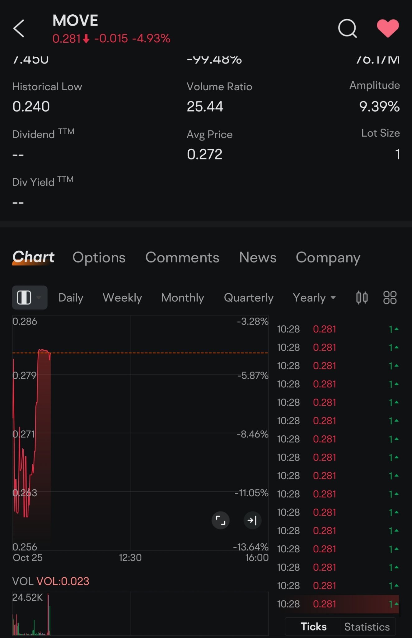This screenshot has height=638, width=412.
Task: Select the Daily chart period
Action: (x=71, y=298)
